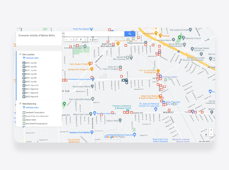Click the Redo arrow in toolbar
229x170 pixels.
tap(71, 40)
